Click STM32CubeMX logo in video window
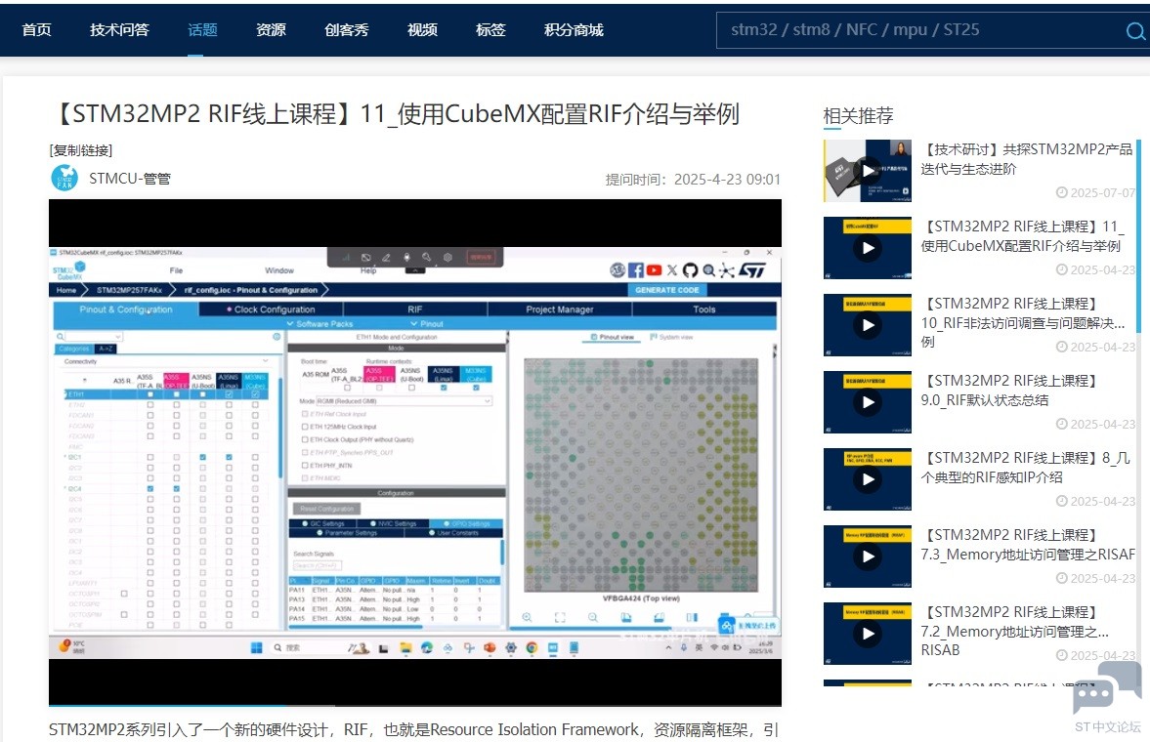The height and width of the screenshot is (742, 1150). coord(69,269)
